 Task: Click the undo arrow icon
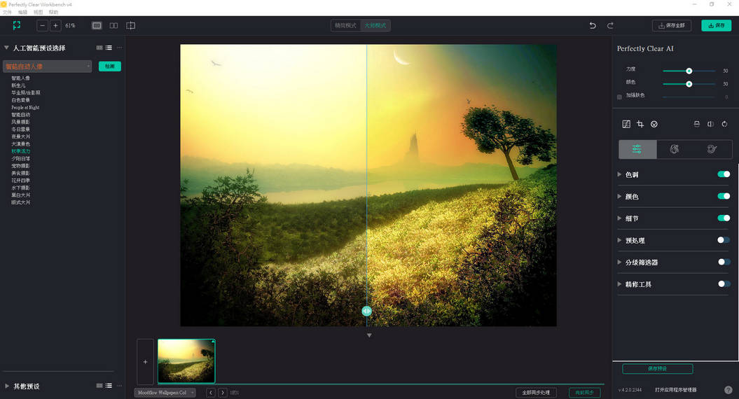(x=593, y=26)
